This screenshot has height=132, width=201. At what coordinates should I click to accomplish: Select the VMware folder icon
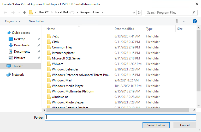49,64
